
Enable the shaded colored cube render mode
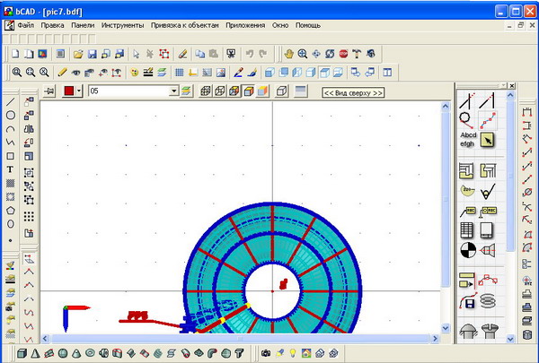pyautogui.click(x=262, y=91)
